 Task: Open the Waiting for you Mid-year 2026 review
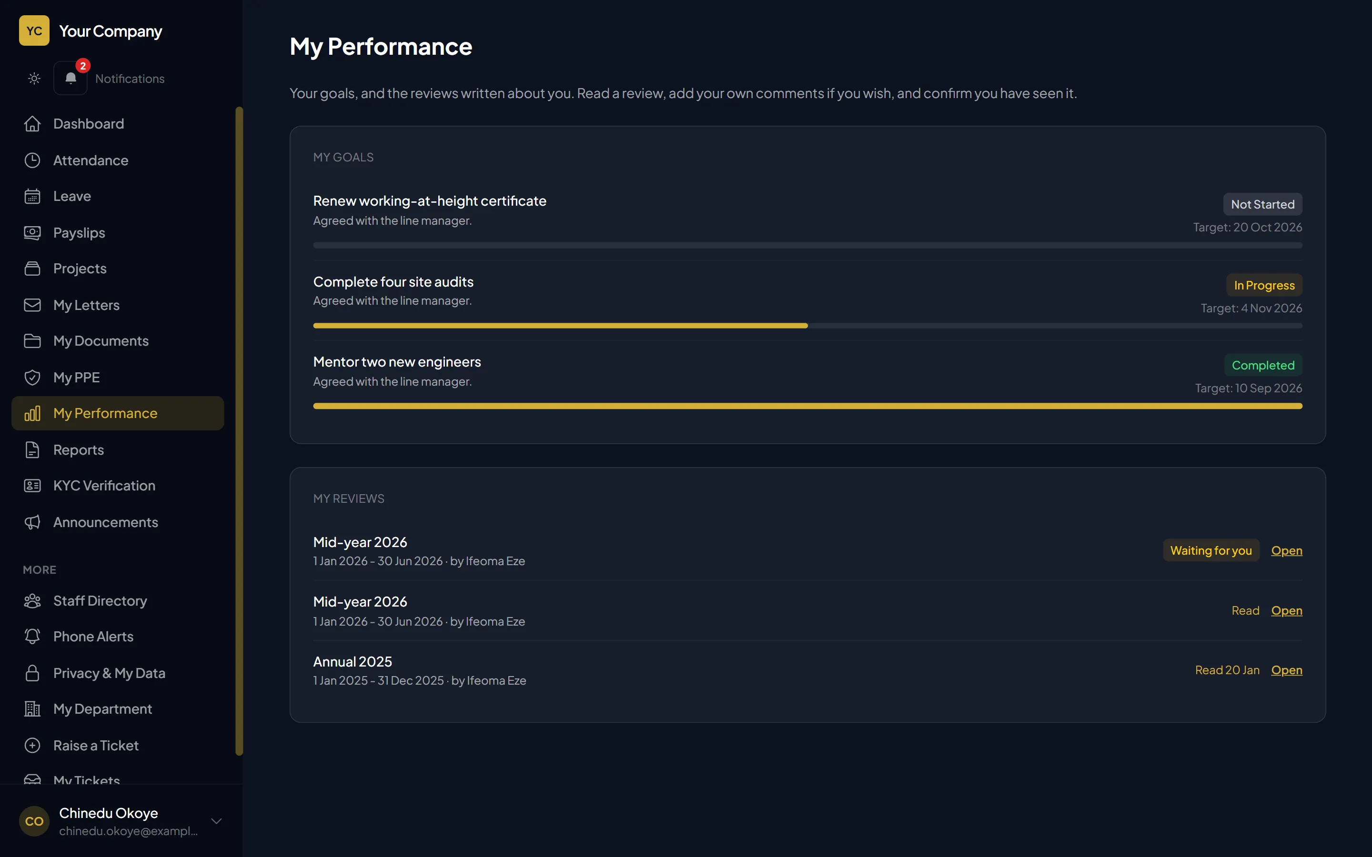point(1286,550)
